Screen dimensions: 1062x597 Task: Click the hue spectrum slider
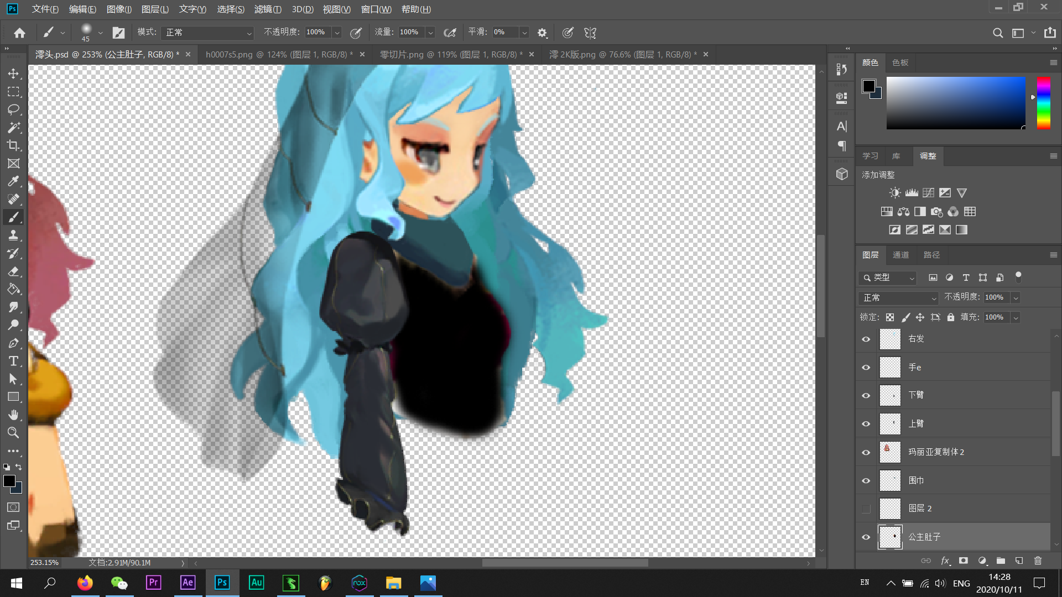[x=1044, y=103]
